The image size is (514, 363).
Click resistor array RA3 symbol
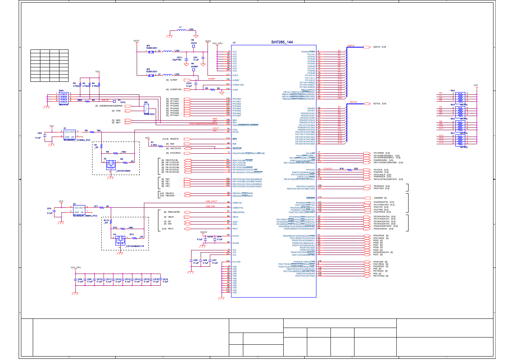click(461, 111)
